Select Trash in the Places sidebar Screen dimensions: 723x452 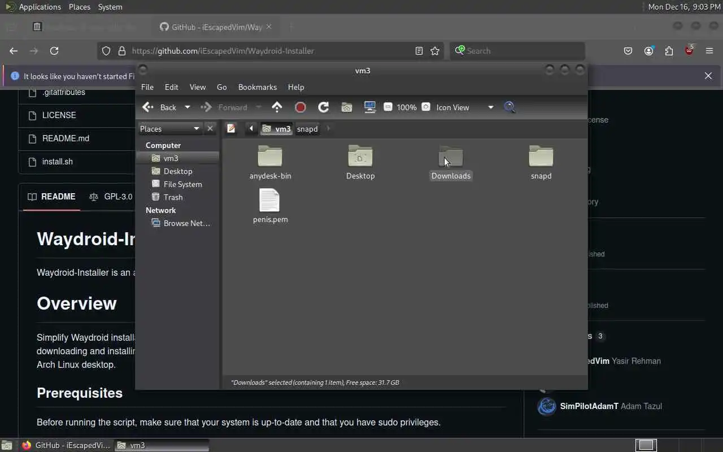177,197
